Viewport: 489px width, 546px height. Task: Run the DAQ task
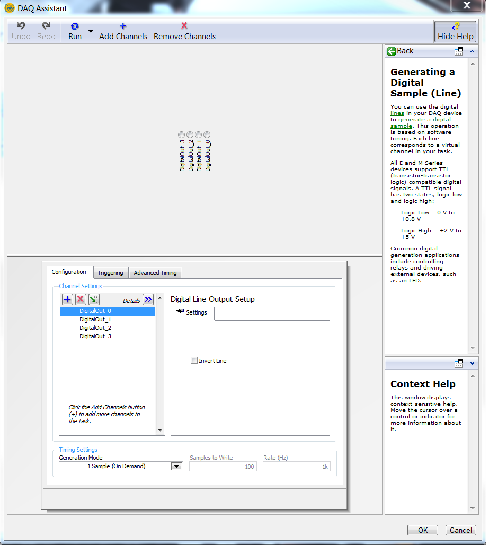pos(75,31)
